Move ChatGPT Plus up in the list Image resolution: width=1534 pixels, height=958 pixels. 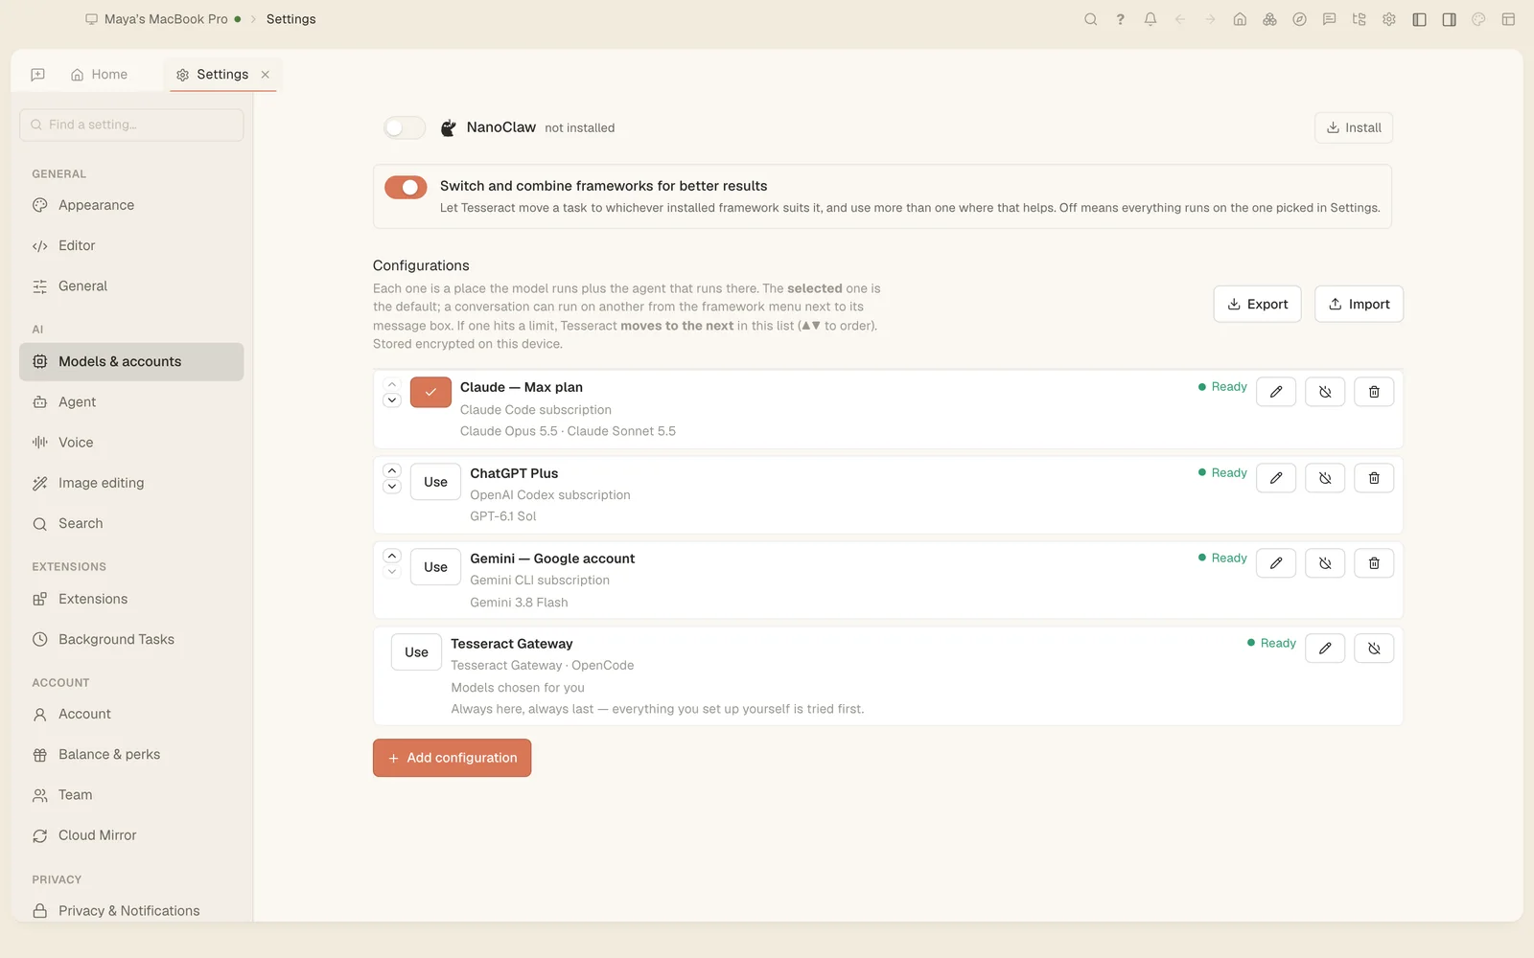[x=392, y=470]
